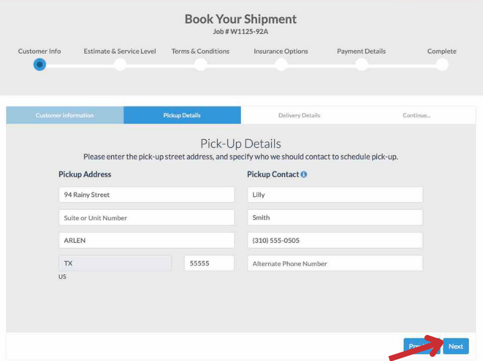
Task: Click the Pickup Contact info icon
Action: (304, 174)
